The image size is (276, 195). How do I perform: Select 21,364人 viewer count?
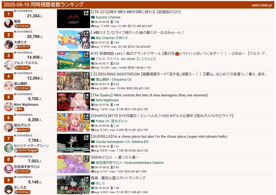pyautogui.click(x=35, y=16)
